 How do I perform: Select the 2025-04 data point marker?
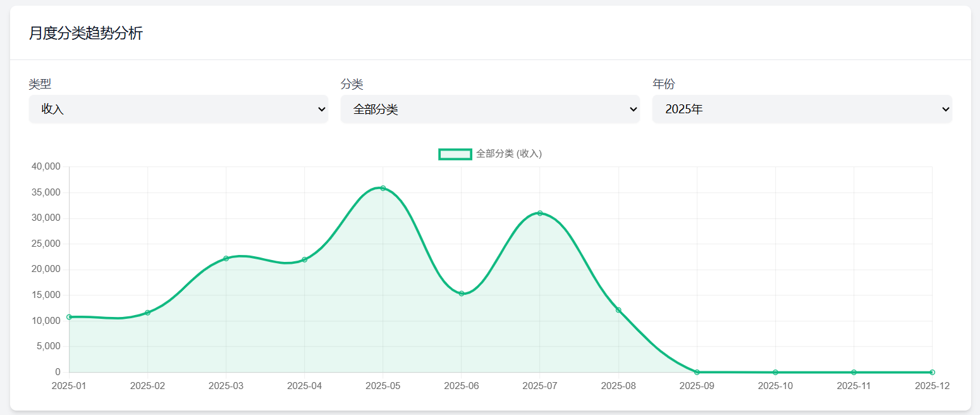pyautogui.click(x=305, y=259)
